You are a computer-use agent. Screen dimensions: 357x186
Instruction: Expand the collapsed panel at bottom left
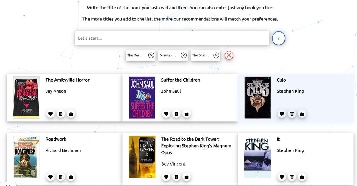coord(8,184)
